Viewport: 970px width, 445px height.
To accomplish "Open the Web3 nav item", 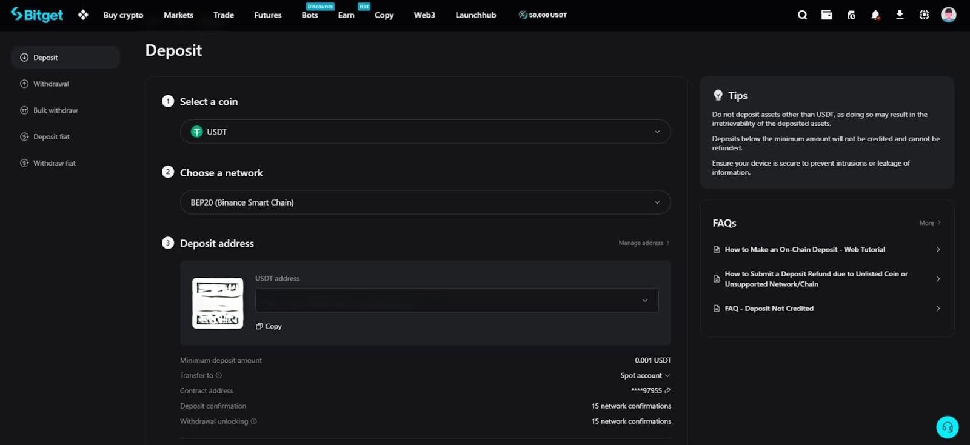I will (424, 15).
